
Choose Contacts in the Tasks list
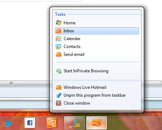(97, 47)
